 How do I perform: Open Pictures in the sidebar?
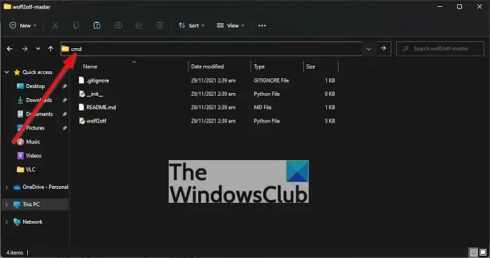[31, 128]
